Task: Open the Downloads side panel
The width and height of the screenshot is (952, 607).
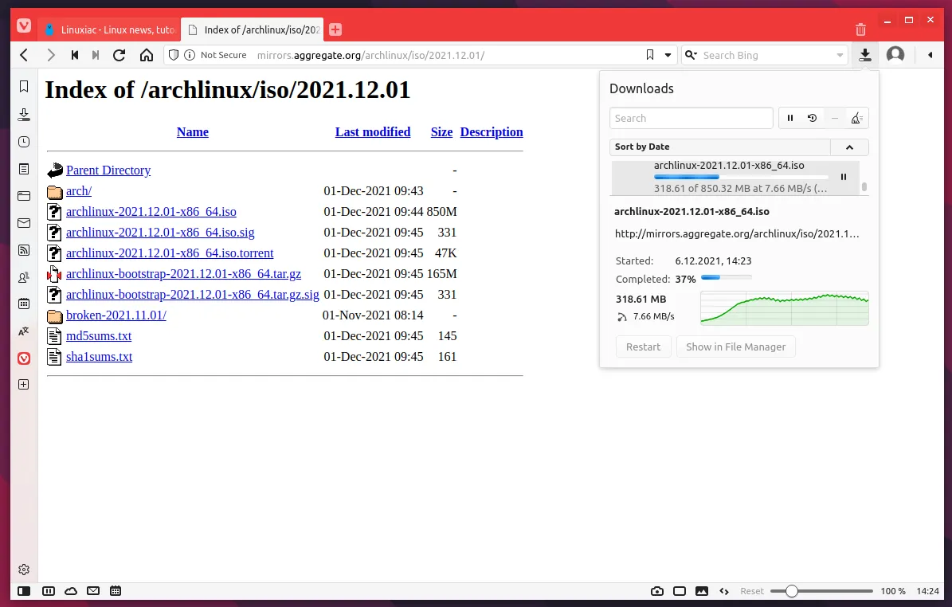Action: (24, 114)
